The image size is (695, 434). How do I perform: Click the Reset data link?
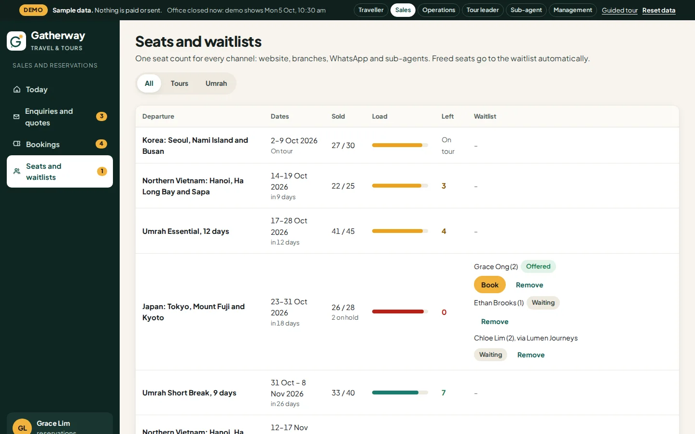pos(659,10)
